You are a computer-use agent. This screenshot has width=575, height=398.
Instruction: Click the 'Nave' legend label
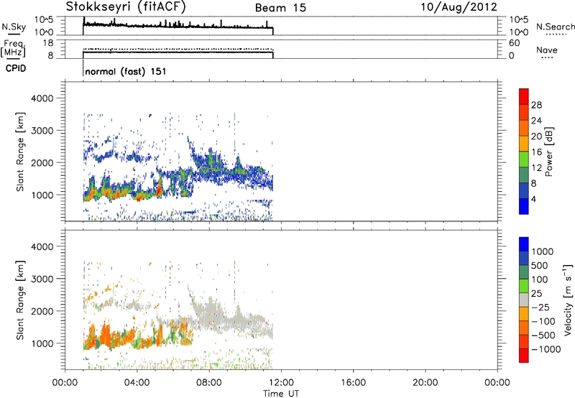[x=547, y=50]
